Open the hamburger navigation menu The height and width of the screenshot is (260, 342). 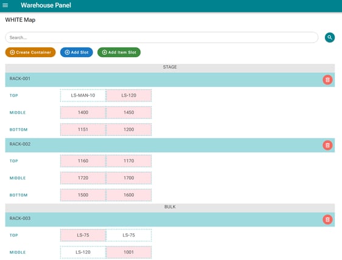point(5,5)
